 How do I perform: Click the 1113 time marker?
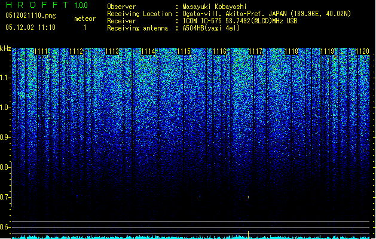(112, 51)
